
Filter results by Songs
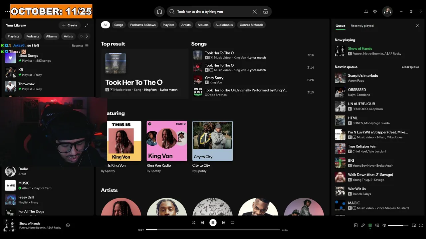(119, 25)
